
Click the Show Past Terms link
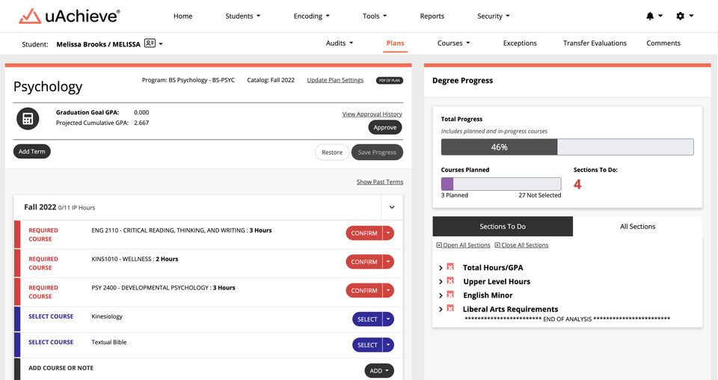click(380, 182)
